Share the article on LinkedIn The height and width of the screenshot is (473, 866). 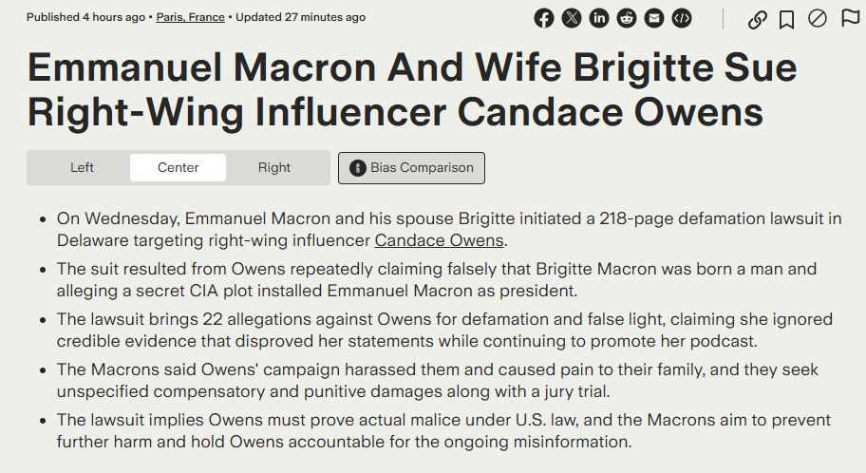pyautogui.click(x=598, y=19)
